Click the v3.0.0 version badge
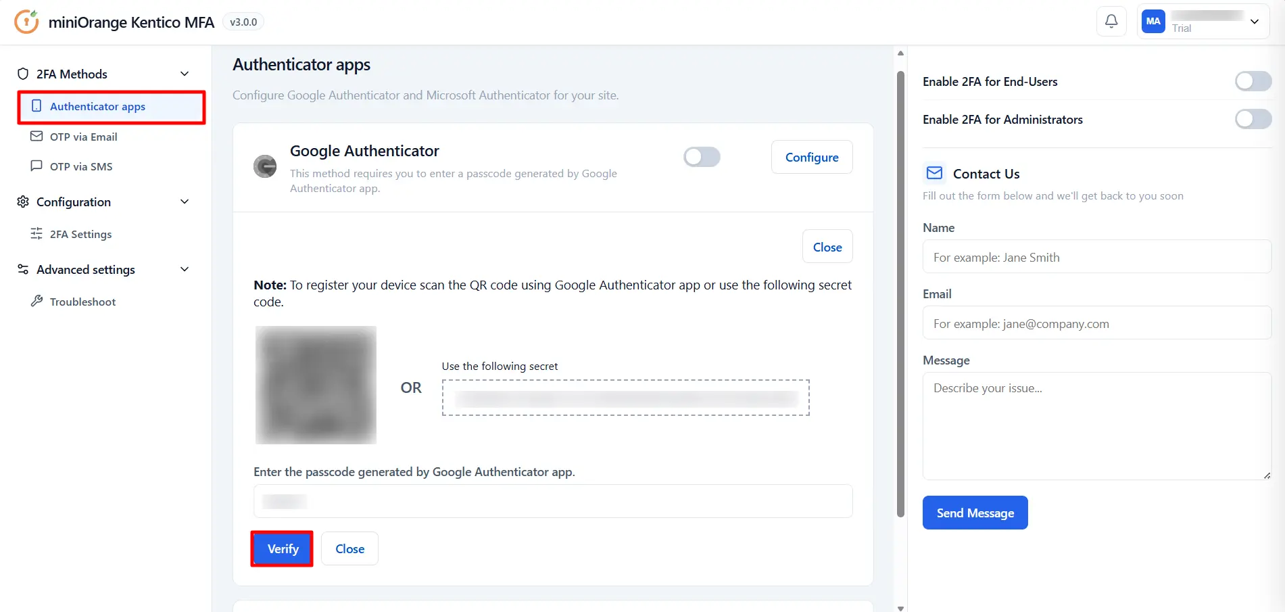 coord(243,22)
